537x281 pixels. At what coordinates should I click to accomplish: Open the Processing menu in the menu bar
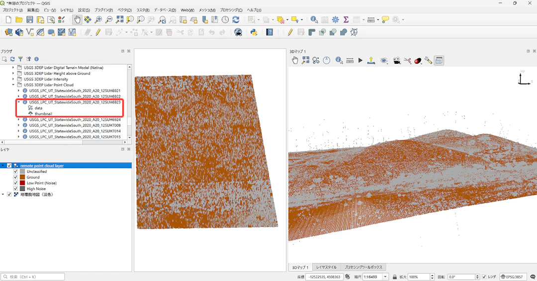pos(231,10)
